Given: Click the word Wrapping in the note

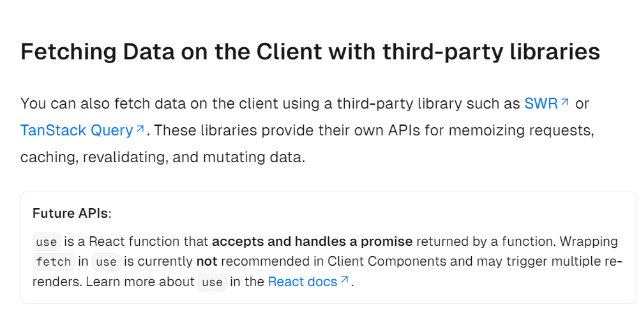Looking at the screenshot, I should point(589,241).
